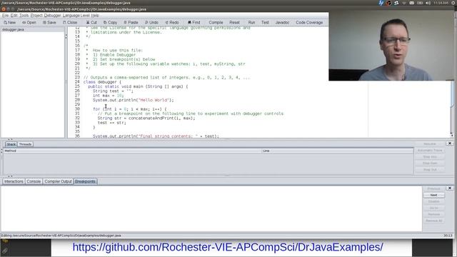This screenshot has width=457, height=257.
Task: Click the Resume debugger button
Action: 430,144
